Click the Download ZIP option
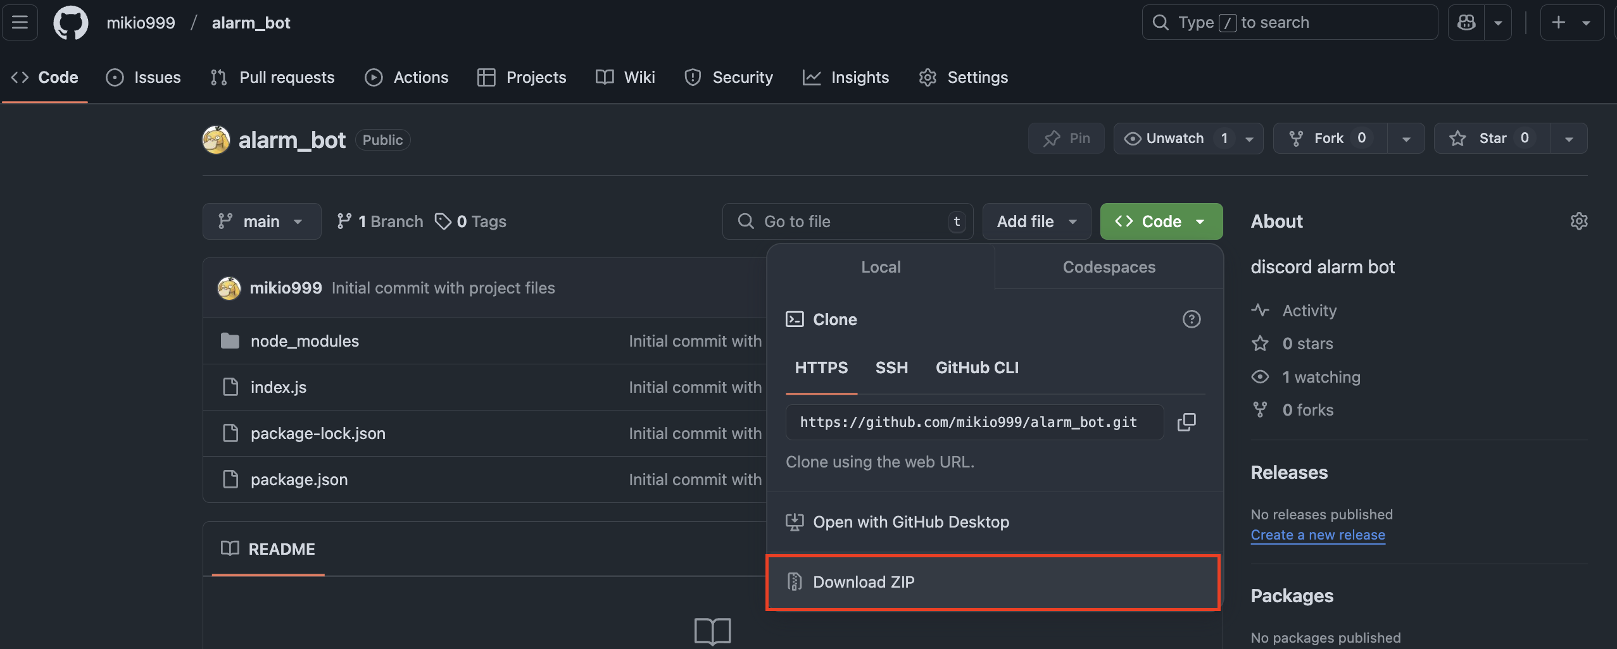 click(x=864, y=581)
